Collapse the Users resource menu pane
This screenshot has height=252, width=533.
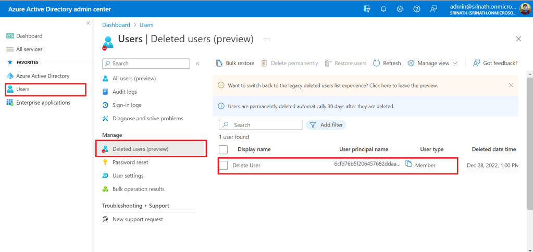click(197, 64)
